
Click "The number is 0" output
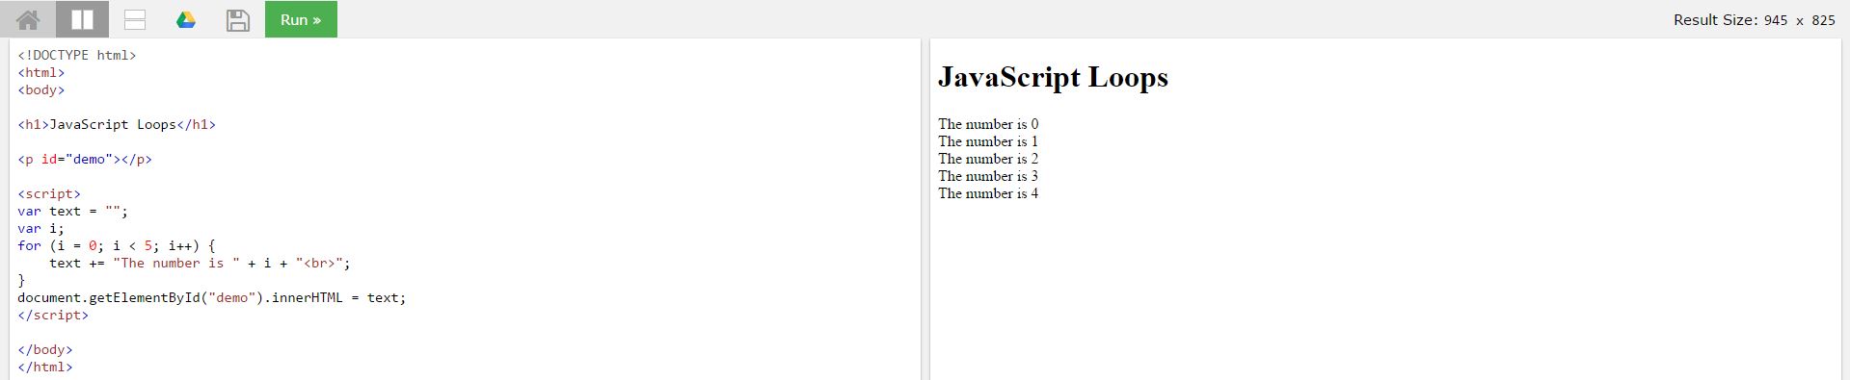pos(988,124)
